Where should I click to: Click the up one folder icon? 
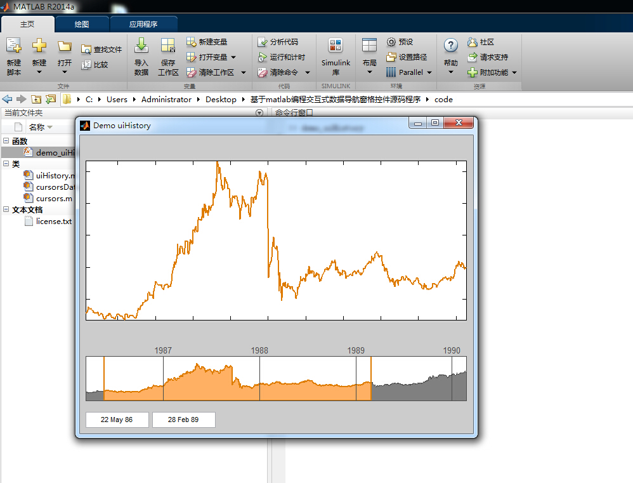[x=36, y=100]
